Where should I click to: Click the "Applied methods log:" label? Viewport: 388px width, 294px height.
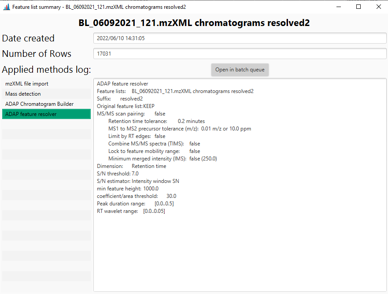point(46,69)
